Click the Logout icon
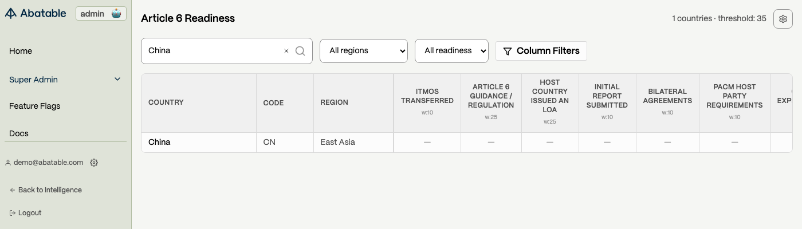This screenshot has height=229, width=802. (13, 213)
